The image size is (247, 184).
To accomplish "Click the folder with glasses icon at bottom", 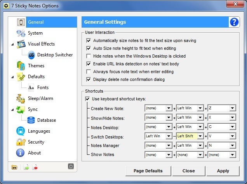I will click(x=14, y=167).
